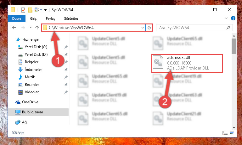Click the New folder icon in title bar
Viewport: 242px width, 145px height.
pyautogui.click(x=30, y=10)
